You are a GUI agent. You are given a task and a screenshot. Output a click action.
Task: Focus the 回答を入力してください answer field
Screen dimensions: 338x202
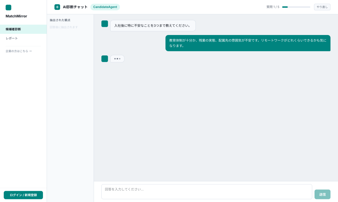pos(207,192)
